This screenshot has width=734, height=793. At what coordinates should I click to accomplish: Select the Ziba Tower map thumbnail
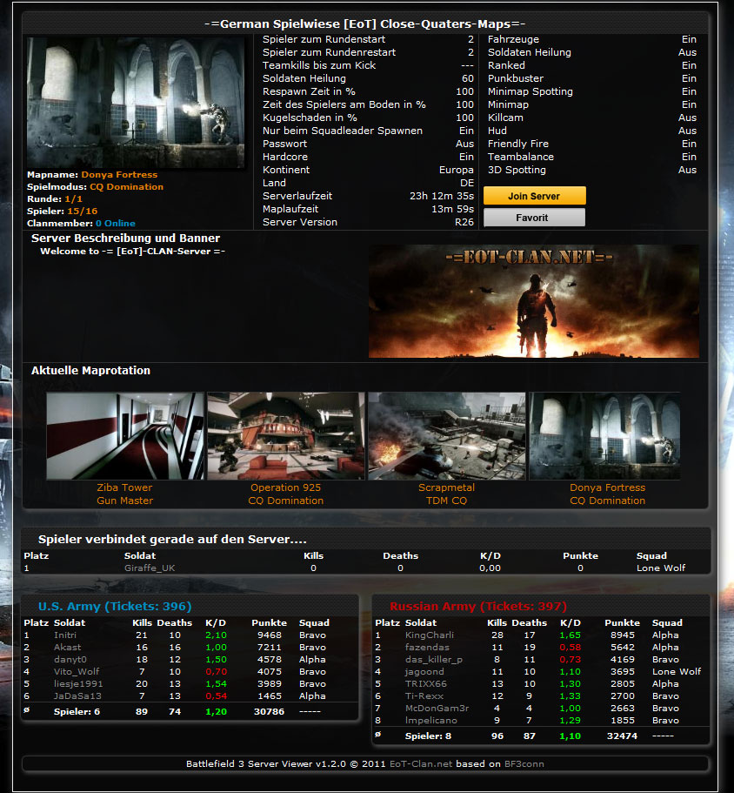(x=125, y=435)
